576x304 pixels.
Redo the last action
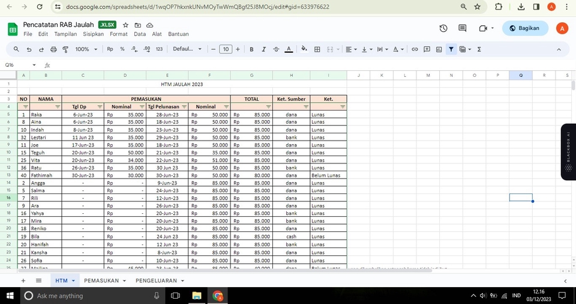tap(41, 49)
